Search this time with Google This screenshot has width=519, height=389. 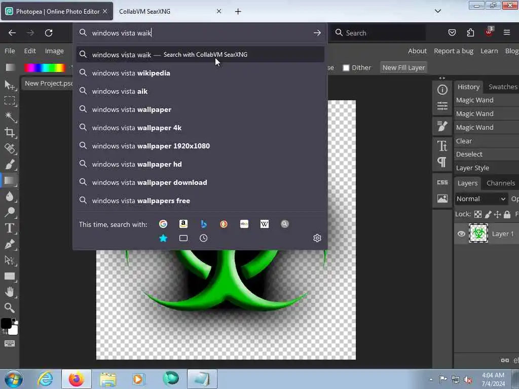(x=163, y=224)
